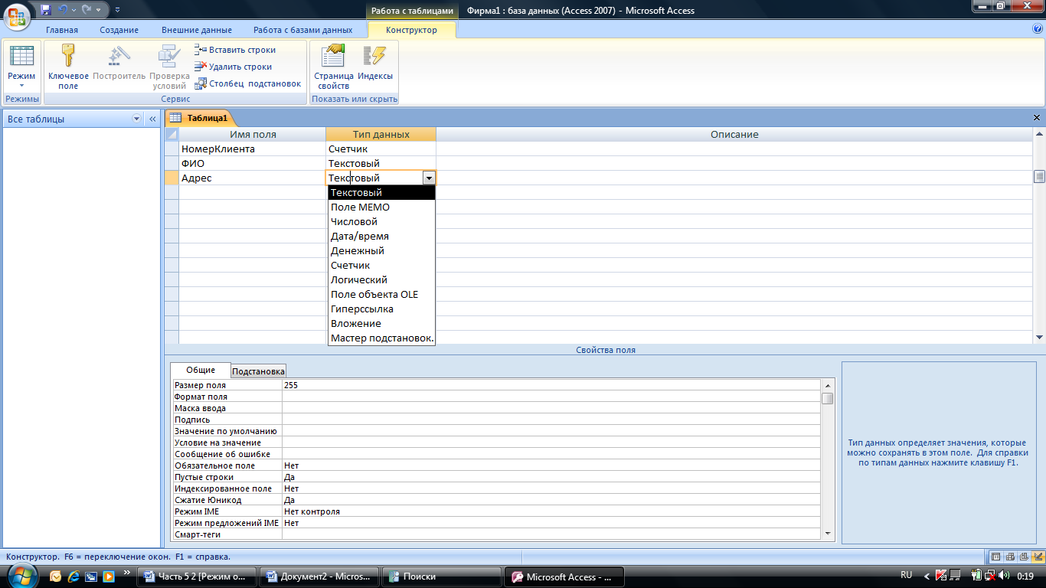Select the Общие properties tab
This screenshot has height=588, width=1046.
(x=201, y=370)
